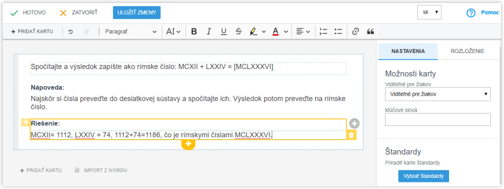Insert a block quote
Viewport: 504px width, 189px height.
tap(370, 31)
